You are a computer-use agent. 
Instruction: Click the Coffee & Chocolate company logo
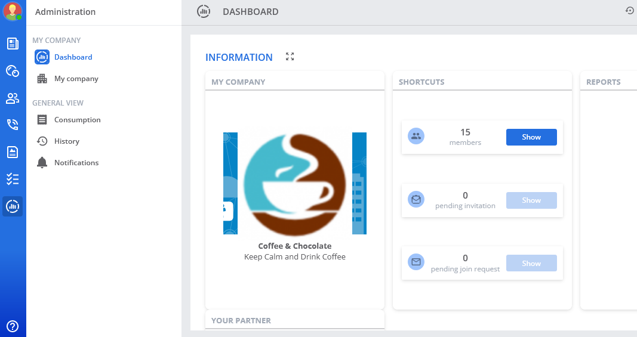tap(295, 184)
